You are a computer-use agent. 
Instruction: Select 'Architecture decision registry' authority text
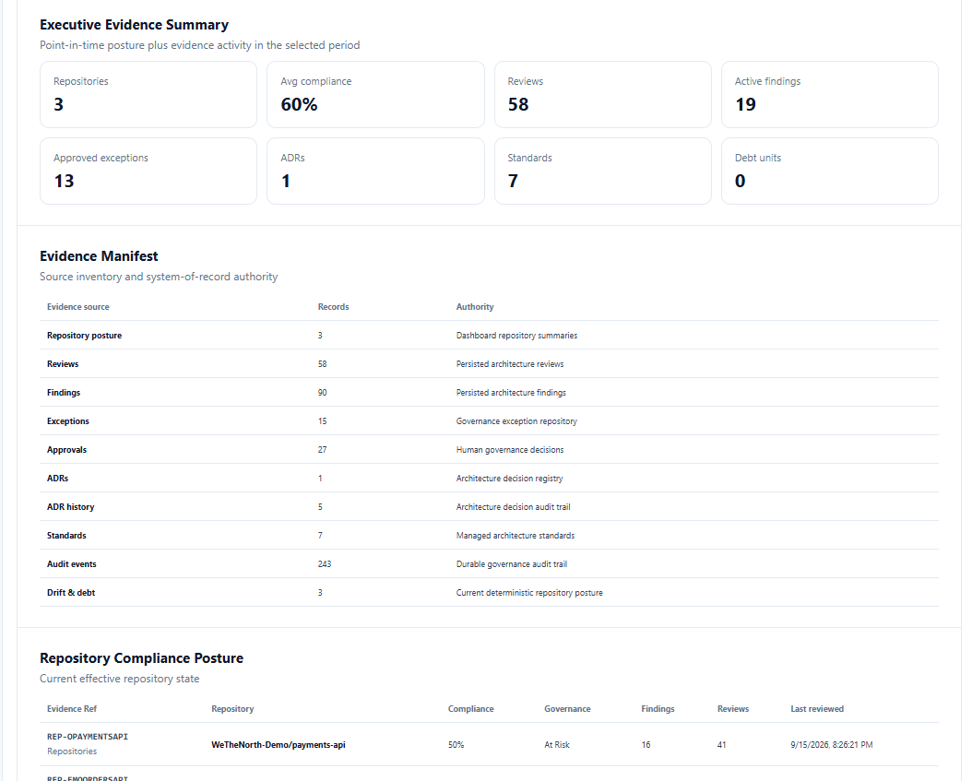coord(510,479)
